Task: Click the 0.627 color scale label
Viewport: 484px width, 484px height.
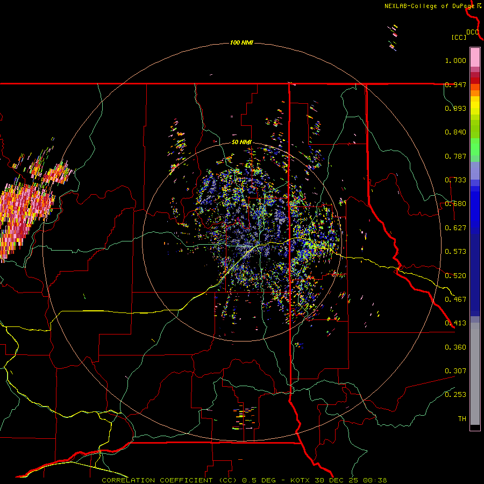Action: click(x=455, y=228)
